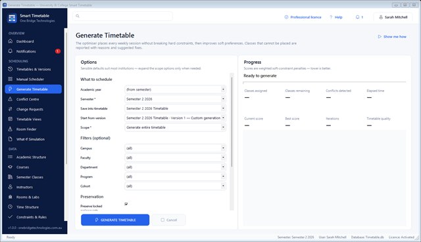Go to Semester Classes page
This screenshot has height=242, width=421.
point(34,177)
